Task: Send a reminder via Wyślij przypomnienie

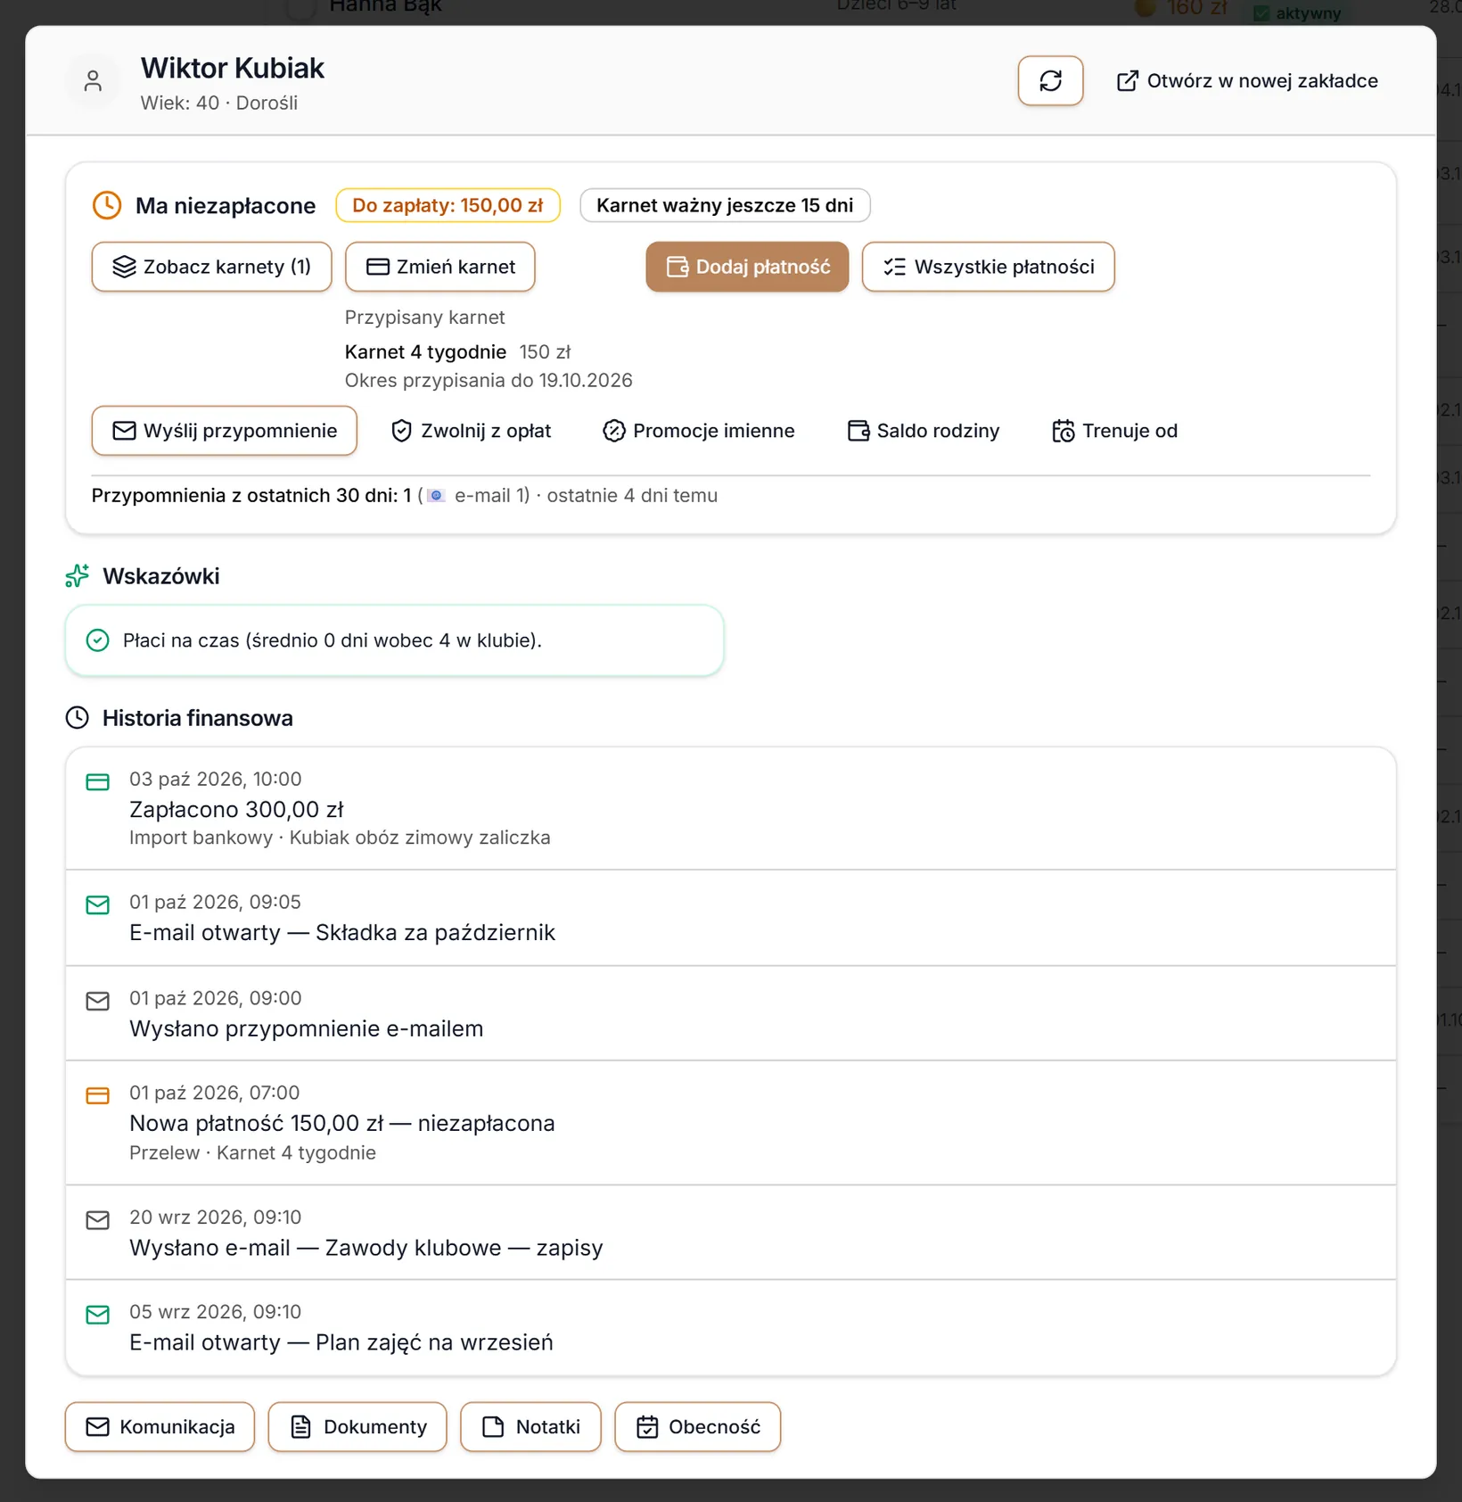Action: point(225,431)
